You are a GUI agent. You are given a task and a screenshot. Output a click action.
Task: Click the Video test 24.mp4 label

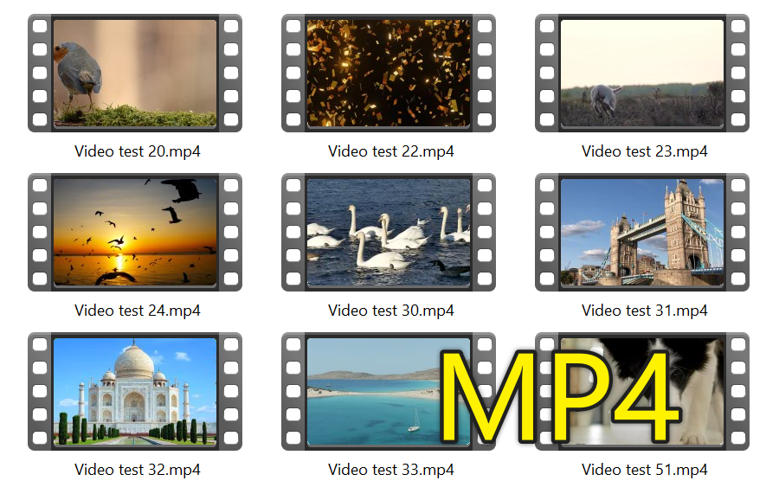click(x=136, y=311)
